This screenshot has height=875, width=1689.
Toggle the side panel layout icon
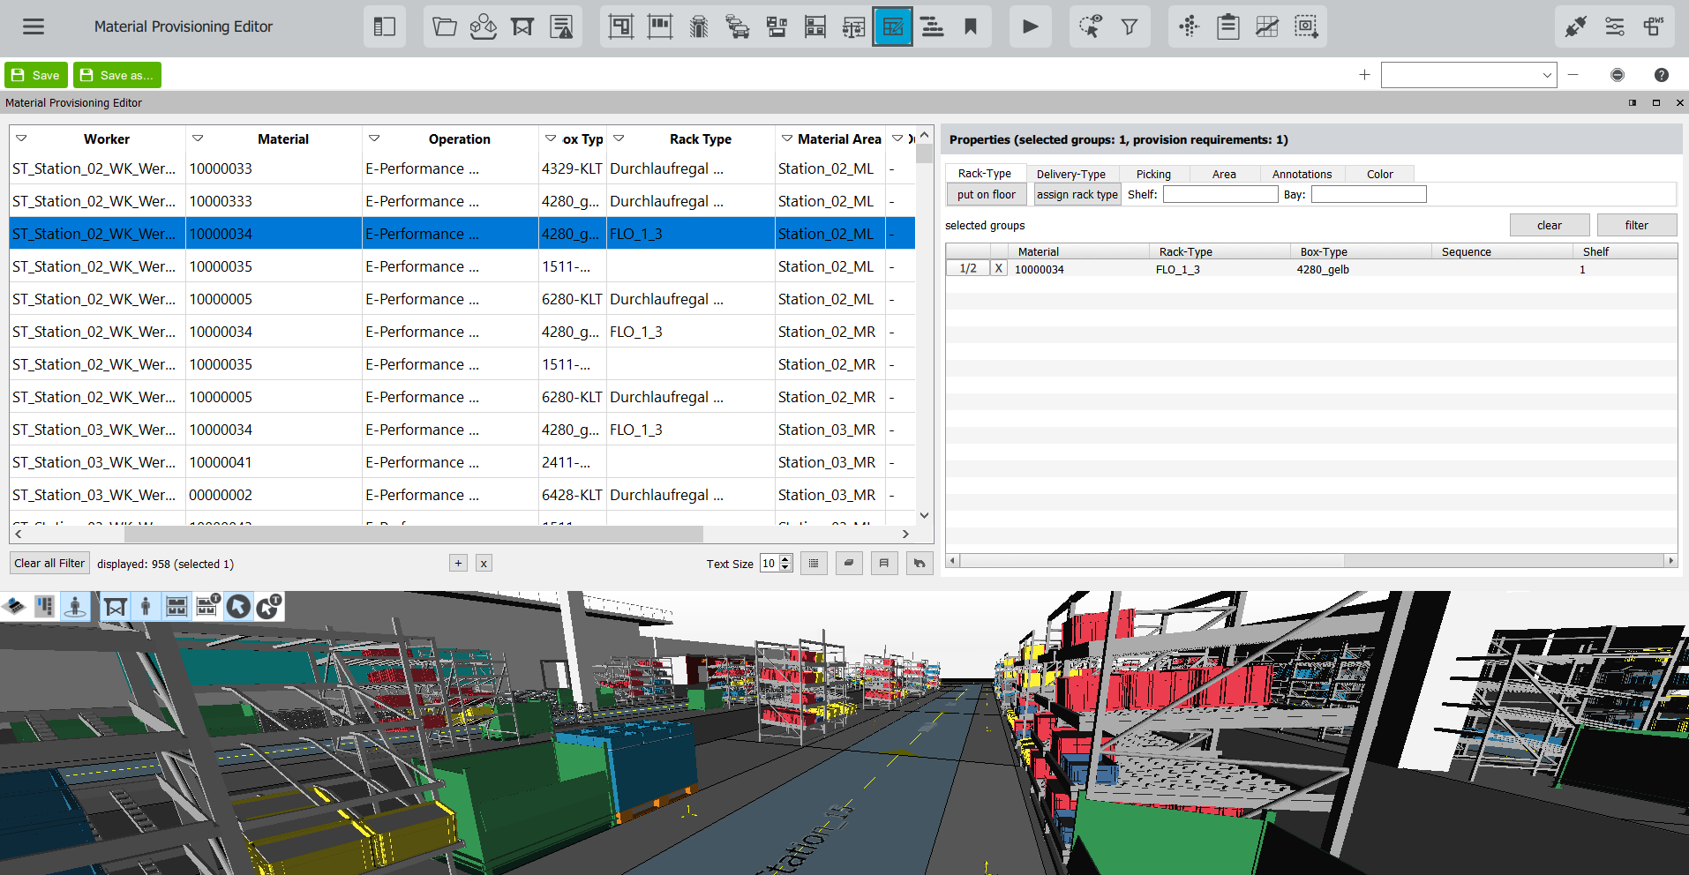point(385,26)
